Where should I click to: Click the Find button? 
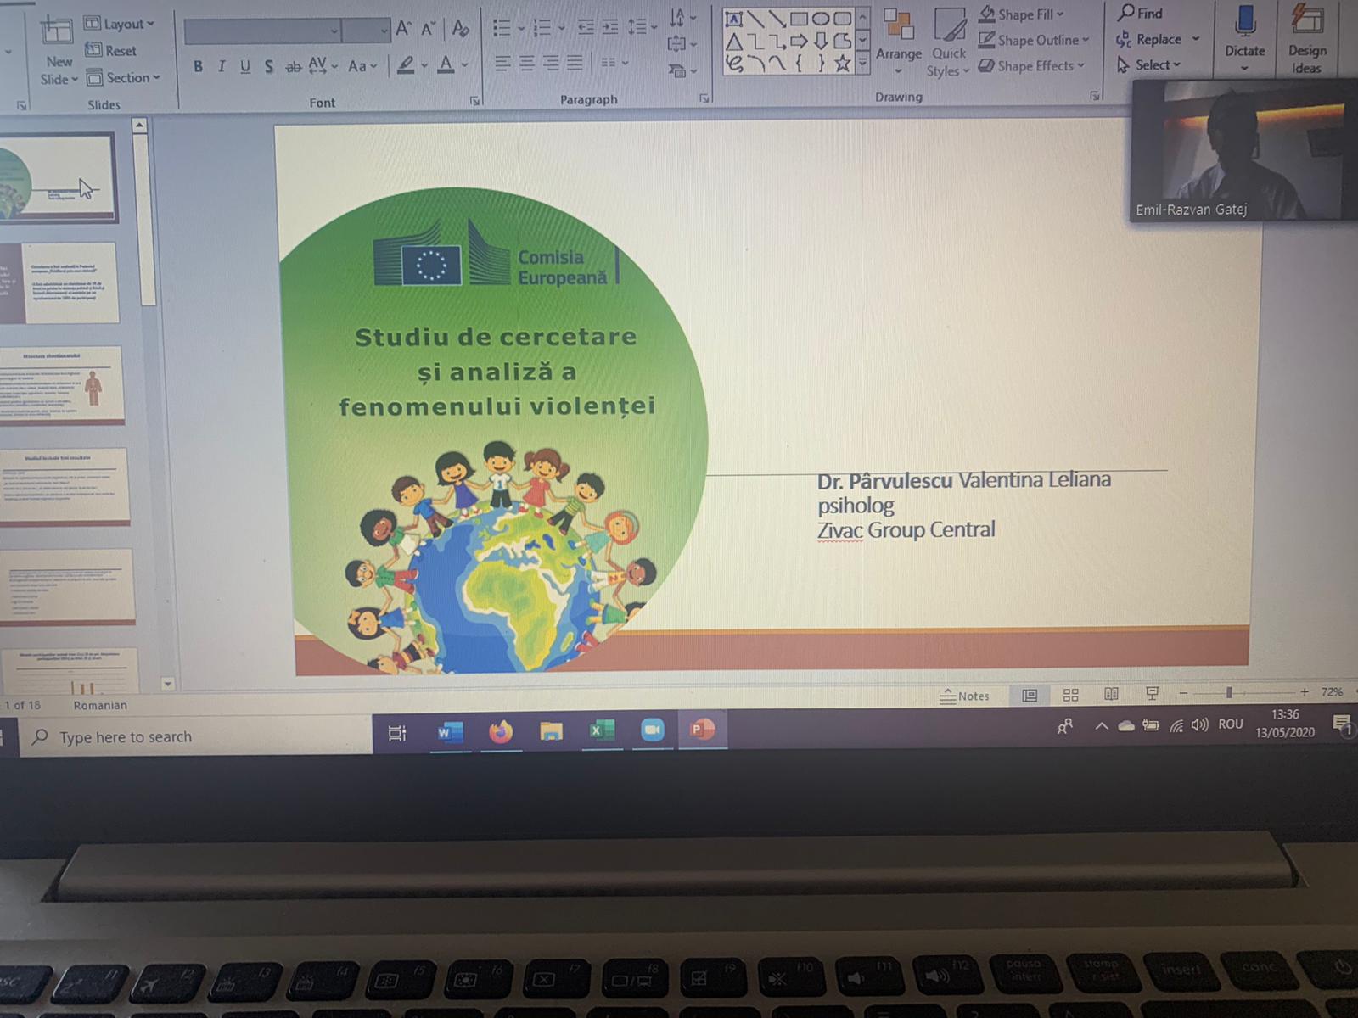point(1140,13)
